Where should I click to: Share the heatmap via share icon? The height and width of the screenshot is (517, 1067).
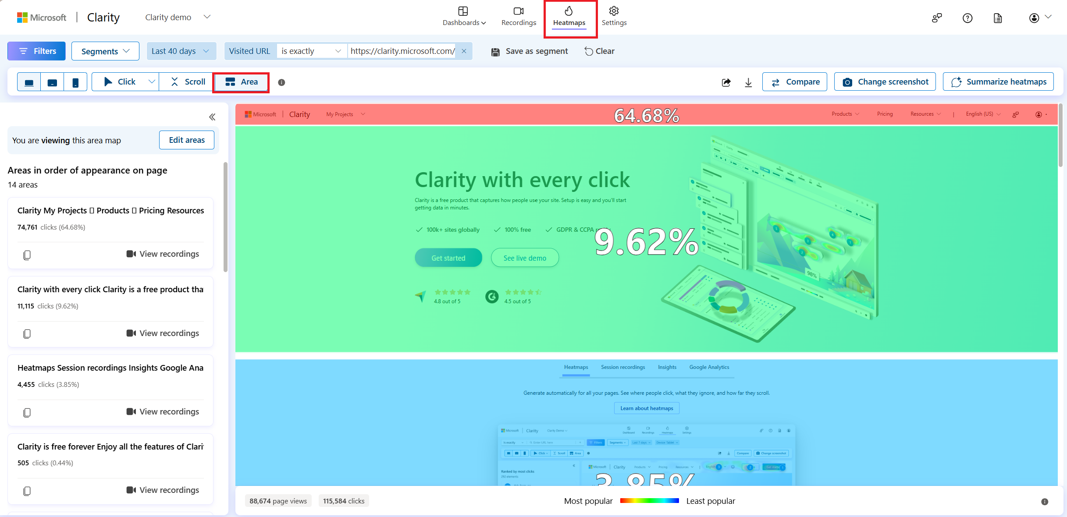click(726, 82)
